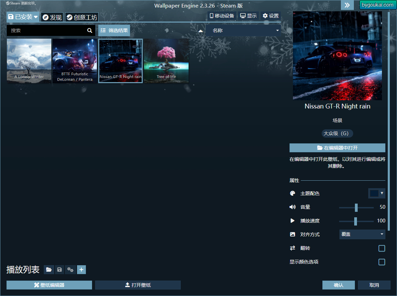Collapse the side panel with double chevron
Viewport: 397px width, 296px height.
coord(347,5)
